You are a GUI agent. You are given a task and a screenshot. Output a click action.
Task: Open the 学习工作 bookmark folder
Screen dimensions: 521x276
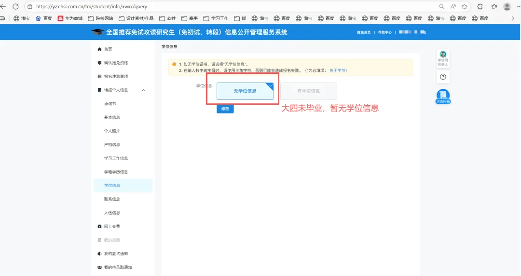(x=216, y=18)
